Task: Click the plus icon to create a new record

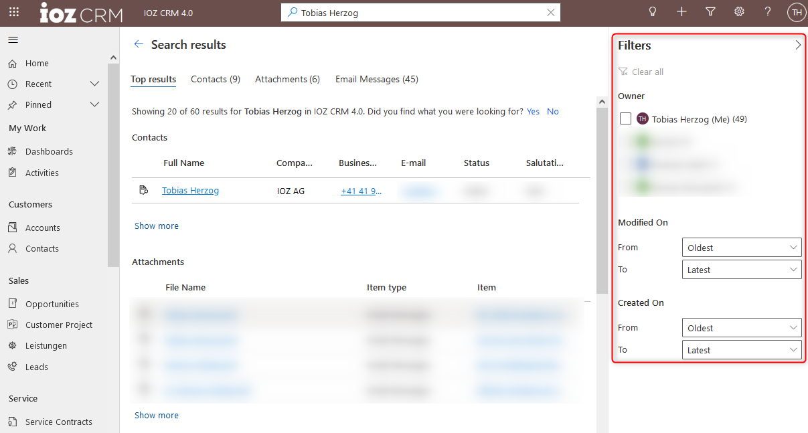Action: pyautogui.click(x=681, y=12)
